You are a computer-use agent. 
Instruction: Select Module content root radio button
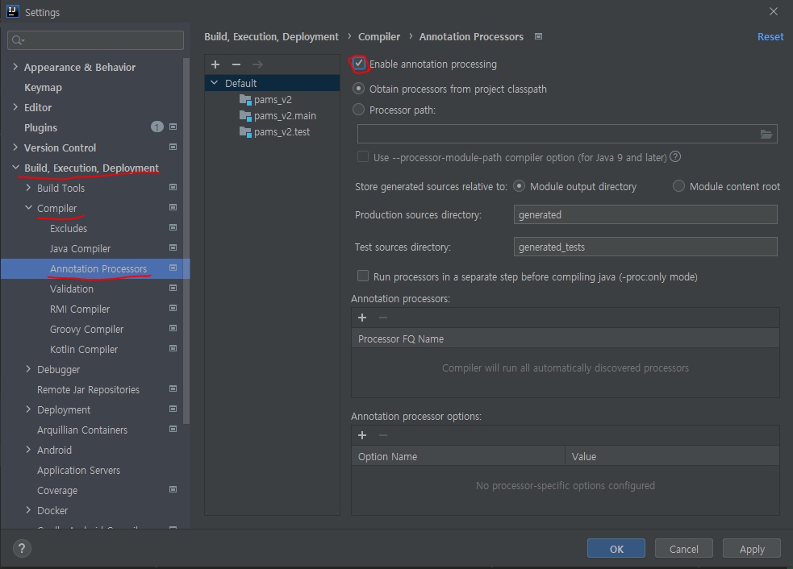click(x=678, y=186)
